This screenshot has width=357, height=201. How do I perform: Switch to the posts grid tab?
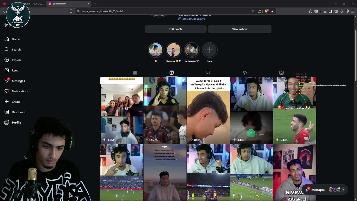pyautogui.click(x=135, y=73)
